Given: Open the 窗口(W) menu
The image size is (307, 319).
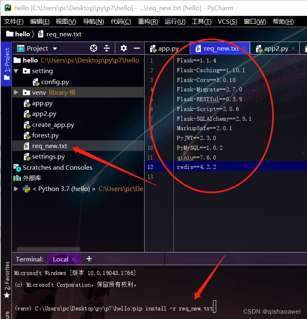Looking at the screenshot, I should [255, 22].
